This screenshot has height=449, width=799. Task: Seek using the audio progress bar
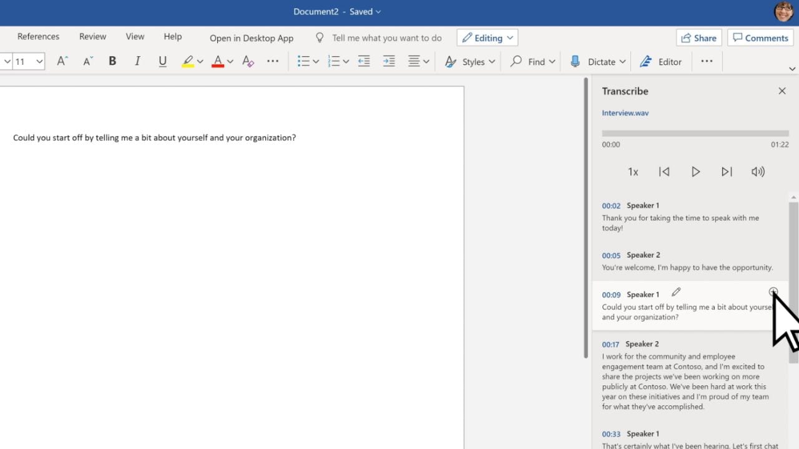click(x=695, y=132)
